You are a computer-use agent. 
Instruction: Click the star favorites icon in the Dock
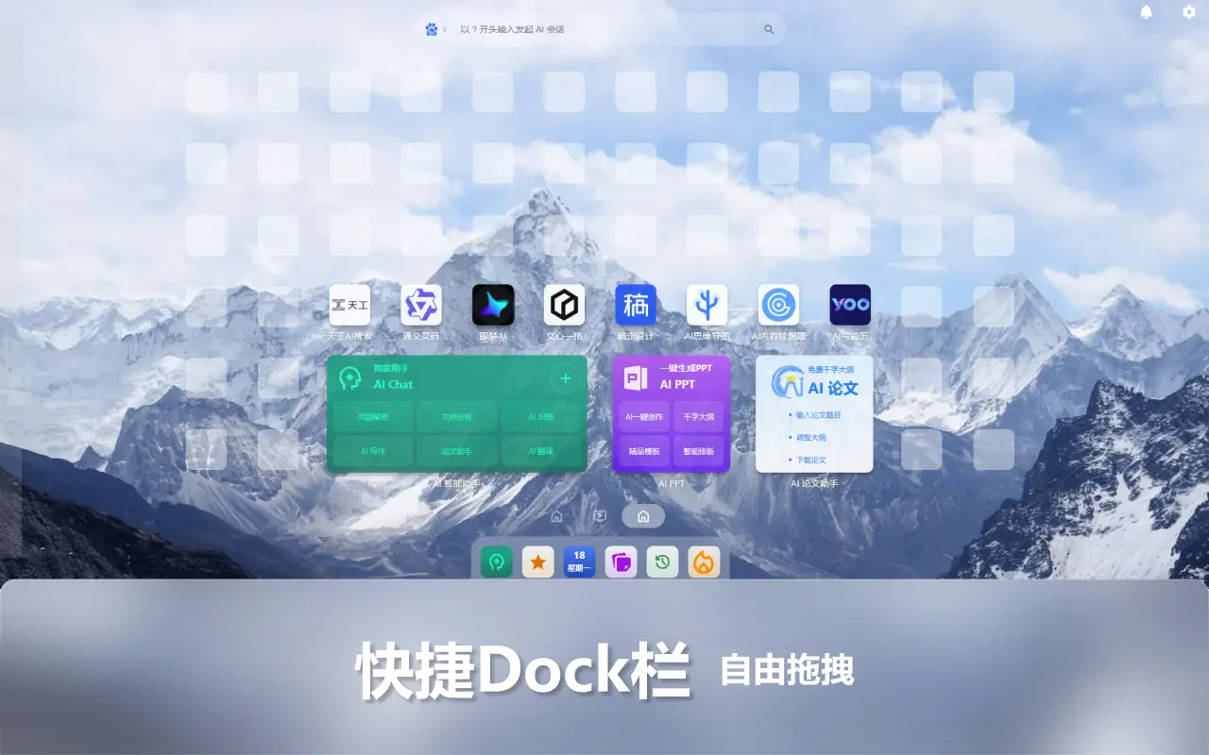click(537, 562)
